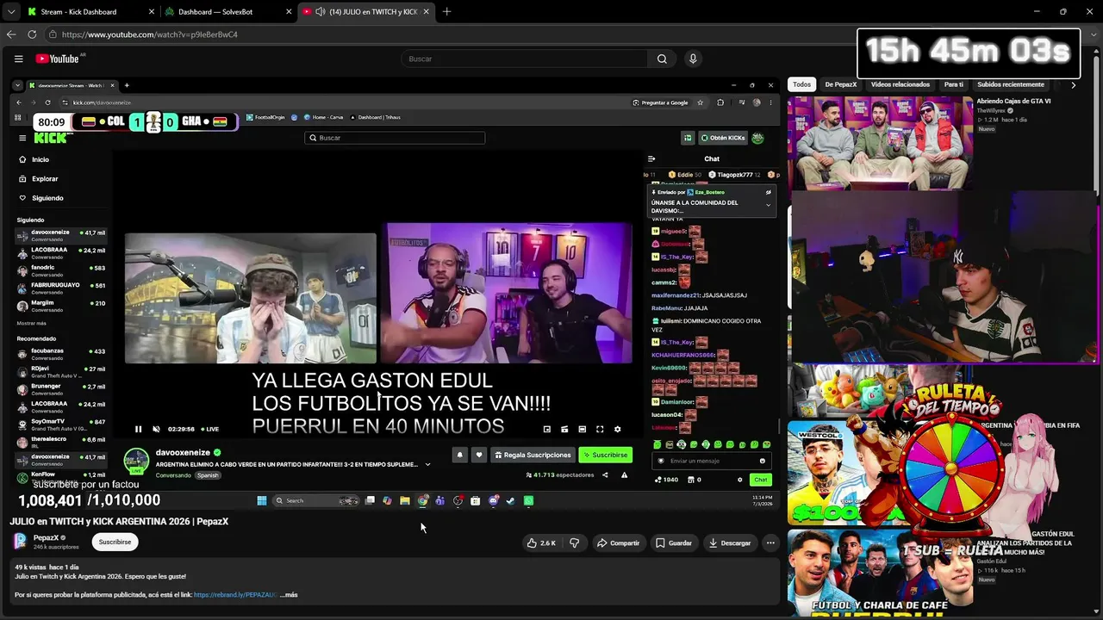The image size is (1103, 620).
Task: Click the PepazX channel avatar
Action: click(19, 541)
